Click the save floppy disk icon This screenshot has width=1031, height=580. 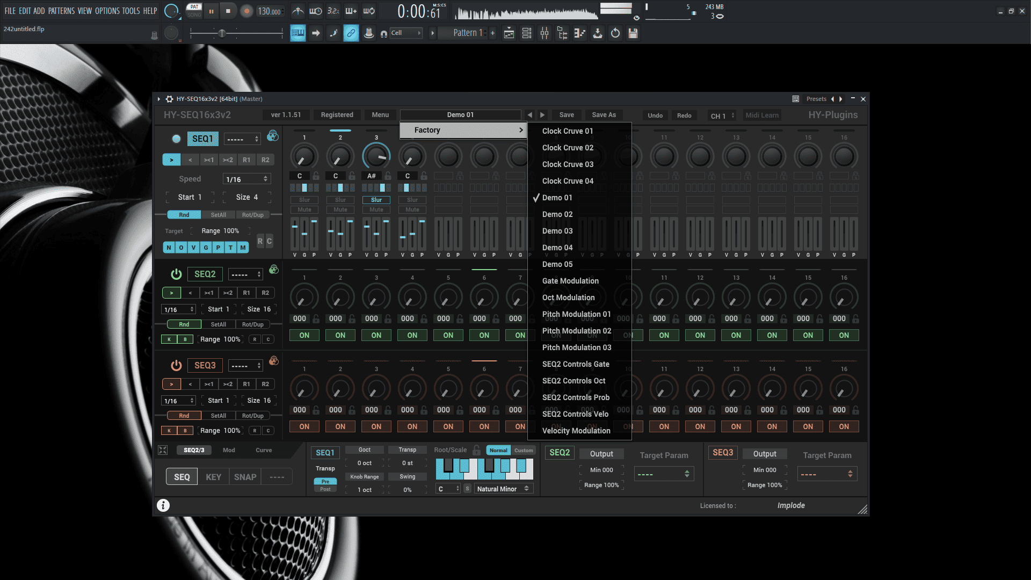pyautogui.click(x=633, y=33)
